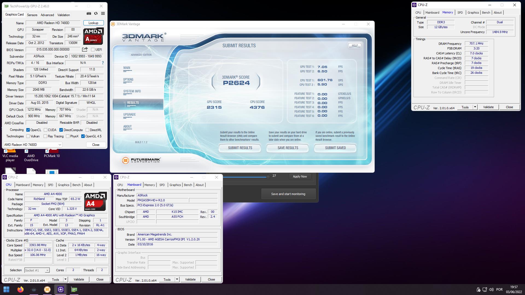
Task: Click the clock showing 19:57 in taskbar
Action: 514,287
